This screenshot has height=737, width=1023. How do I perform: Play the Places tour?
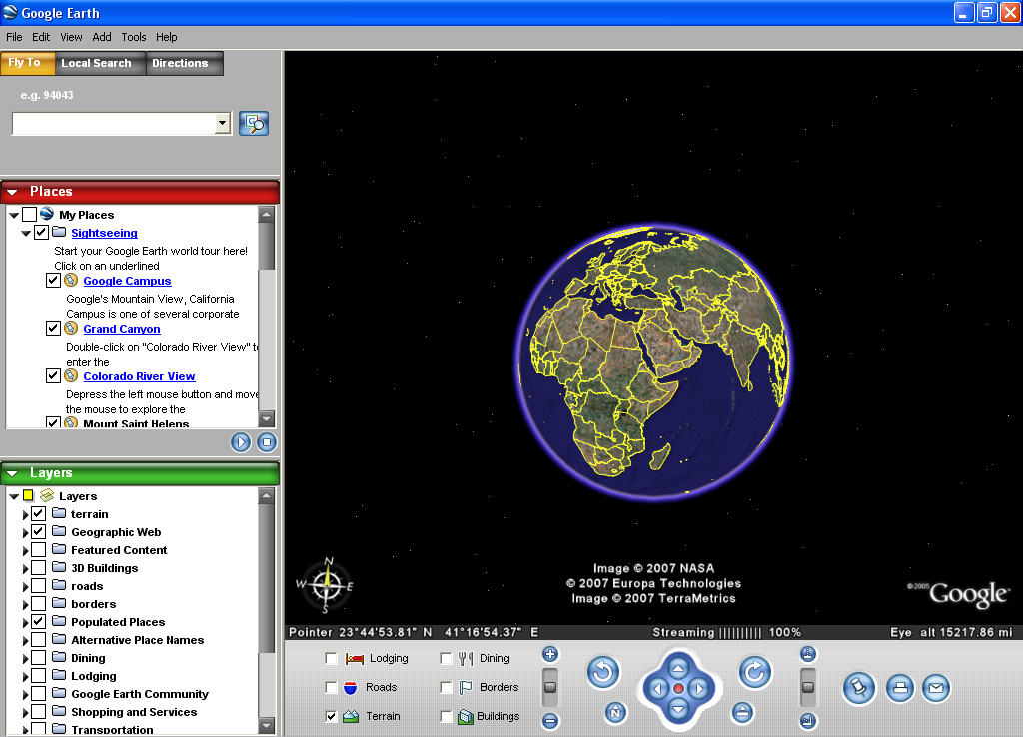pyautogui.click(x=241, y=442)
